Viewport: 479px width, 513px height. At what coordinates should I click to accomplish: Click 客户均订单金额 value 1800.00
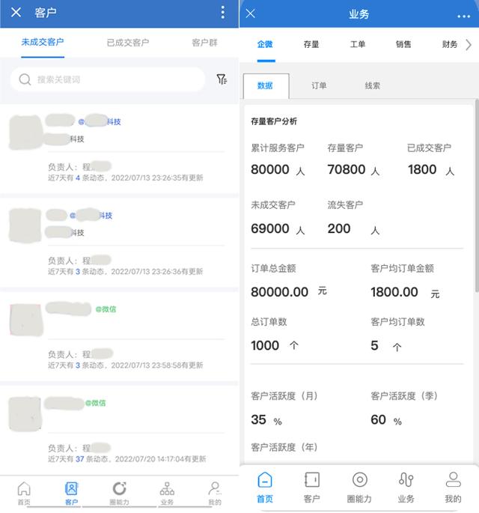394,292
